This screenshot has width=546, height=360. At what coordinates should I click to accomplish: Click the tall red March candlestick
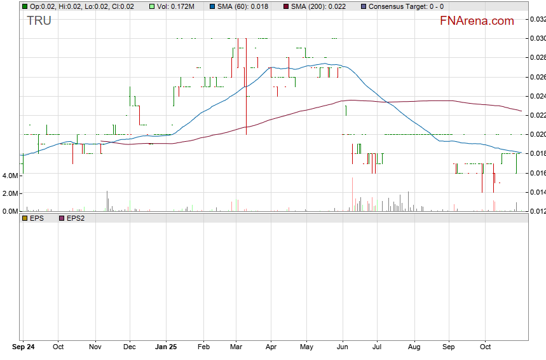(x=245, y=95)
